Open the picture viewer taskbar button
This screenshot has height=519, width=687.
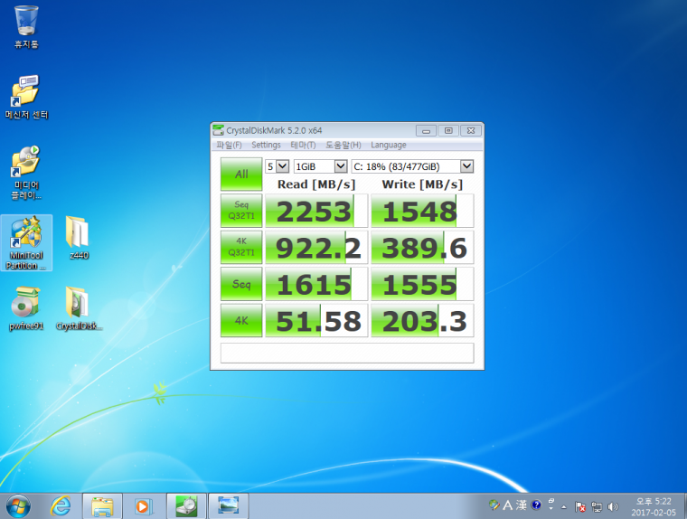coord(229,506)
